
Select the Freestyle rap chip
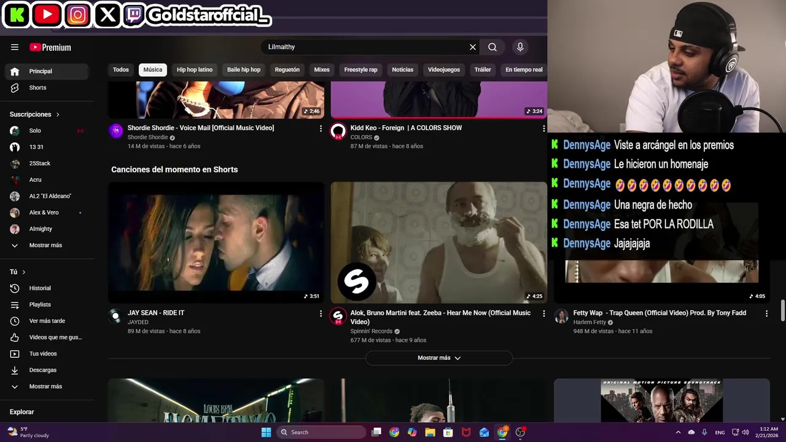pyautogui.click(x=361, y=70)
